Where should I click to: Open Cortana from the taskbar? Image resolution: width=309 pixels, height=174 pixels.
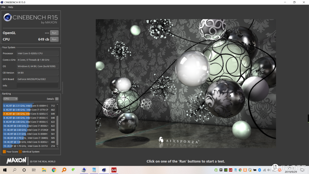click(x=24, y=170)
